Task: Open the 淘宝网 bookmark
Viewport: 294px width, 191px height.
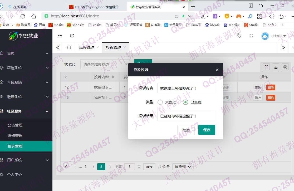Action: [x=23, y=25]
